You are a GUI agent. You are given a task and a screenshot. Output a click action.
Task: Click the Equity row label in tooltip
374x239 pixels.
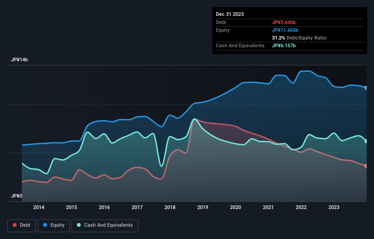coord(223,30)
